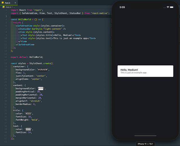Click the StyleSheet.create call on line 18
Screen dimensions: 180x146
coord(41,63)
